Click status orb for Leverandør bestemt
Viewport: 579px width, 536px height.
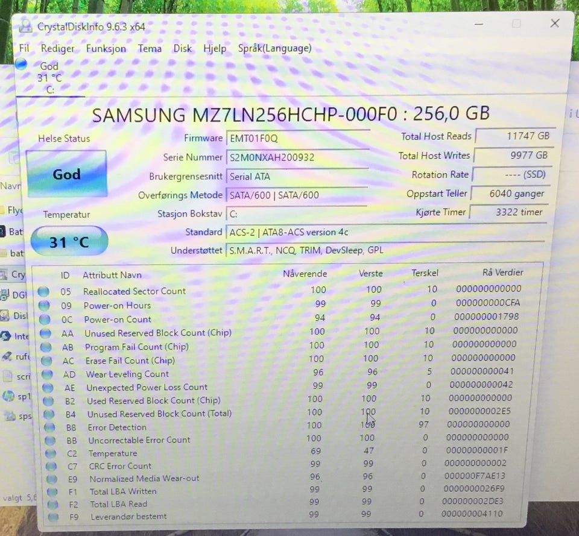click(53, 517)
